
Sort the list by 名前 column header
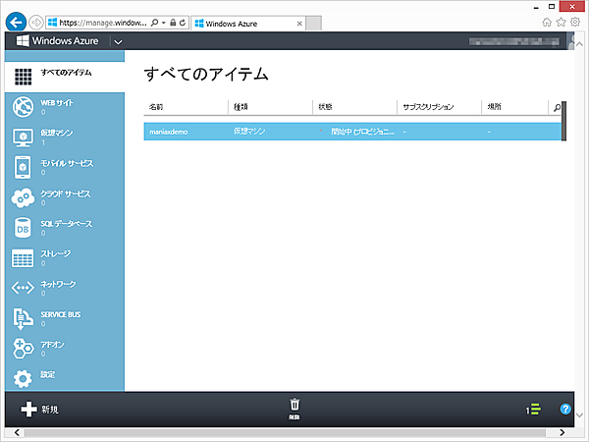coord(156,106)
